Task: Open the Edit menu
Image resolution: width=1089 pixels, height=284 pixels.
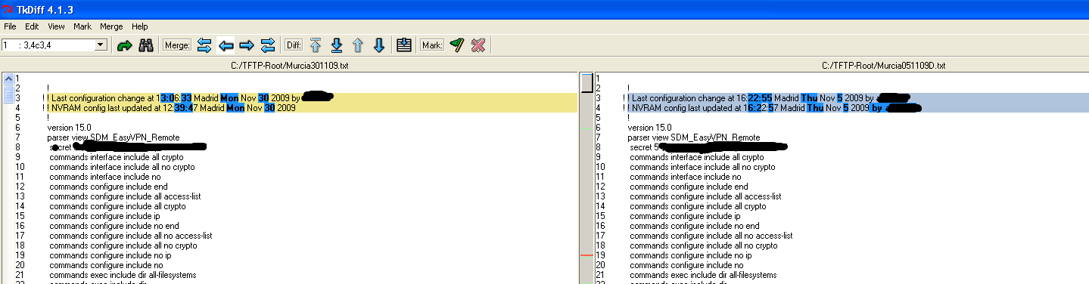Action: point(32,26)
